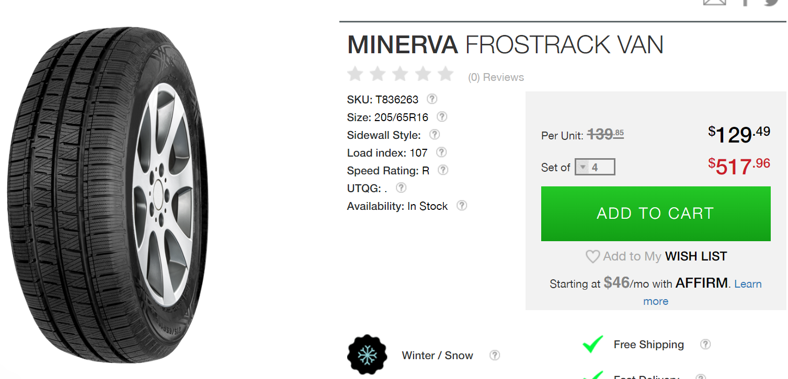788x379 pixels.
Task: Share the tire on Facebook
Action: 746,3
